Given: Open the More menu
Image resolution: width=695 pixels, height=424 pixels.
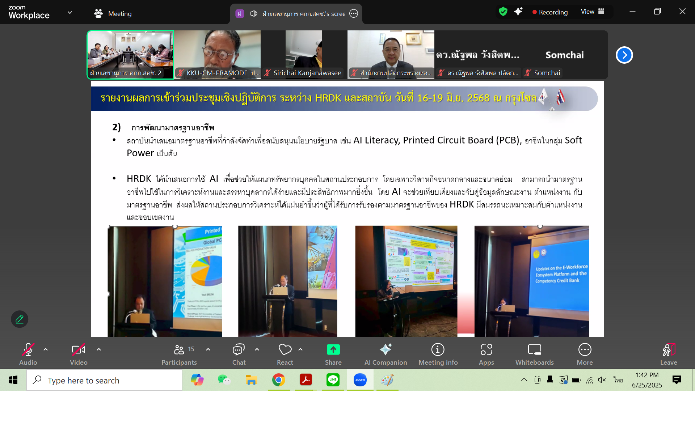Looking at the screenshot, I should point(585,350).
